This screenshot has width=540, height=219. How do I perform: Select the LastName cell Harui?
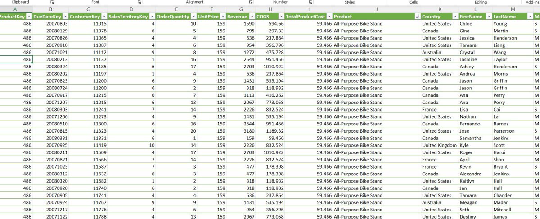(513, 152)
